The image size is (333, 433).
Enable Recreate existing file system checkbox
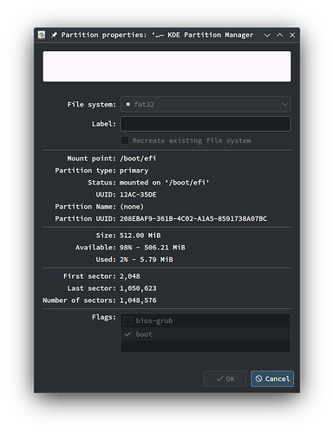[125, 140]
